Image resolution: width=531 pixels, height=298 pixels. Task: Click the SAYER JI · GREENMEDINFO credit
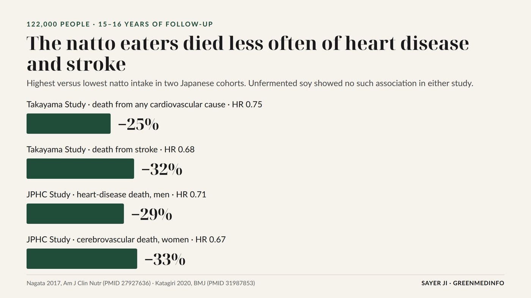[x=463, y=283]
